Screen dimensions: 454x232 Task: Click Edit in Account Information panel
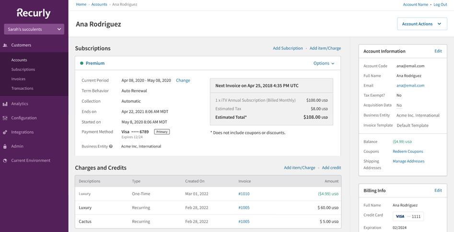[x=438, y=51]
